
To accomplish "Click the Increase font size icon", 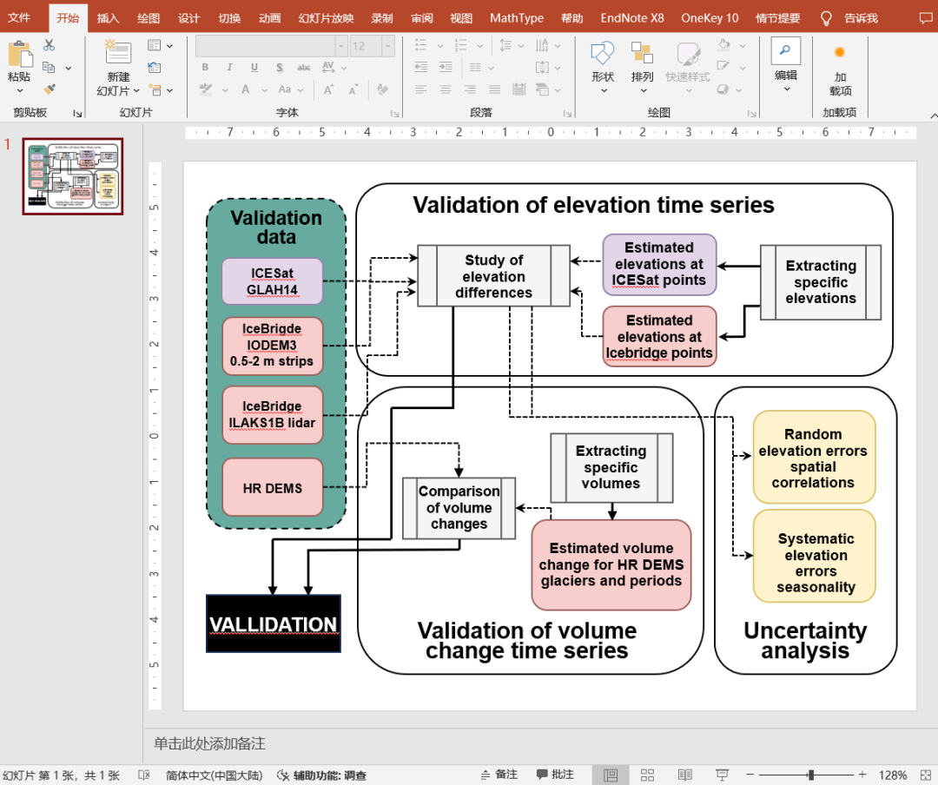I will (x=328, y=89).
